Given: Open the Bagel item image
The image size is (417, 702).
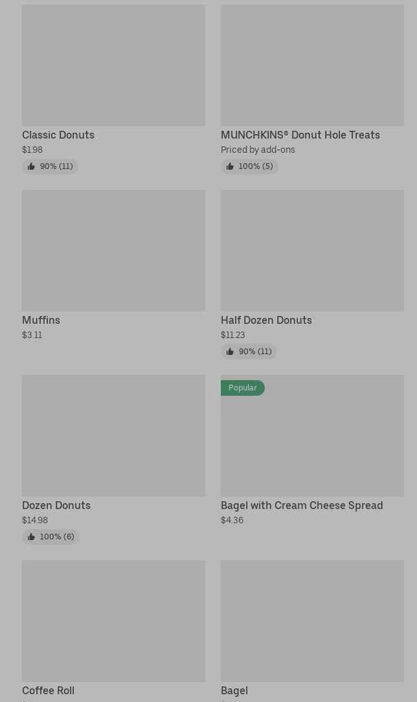Looking at the screenshot, I should (312, 620).
